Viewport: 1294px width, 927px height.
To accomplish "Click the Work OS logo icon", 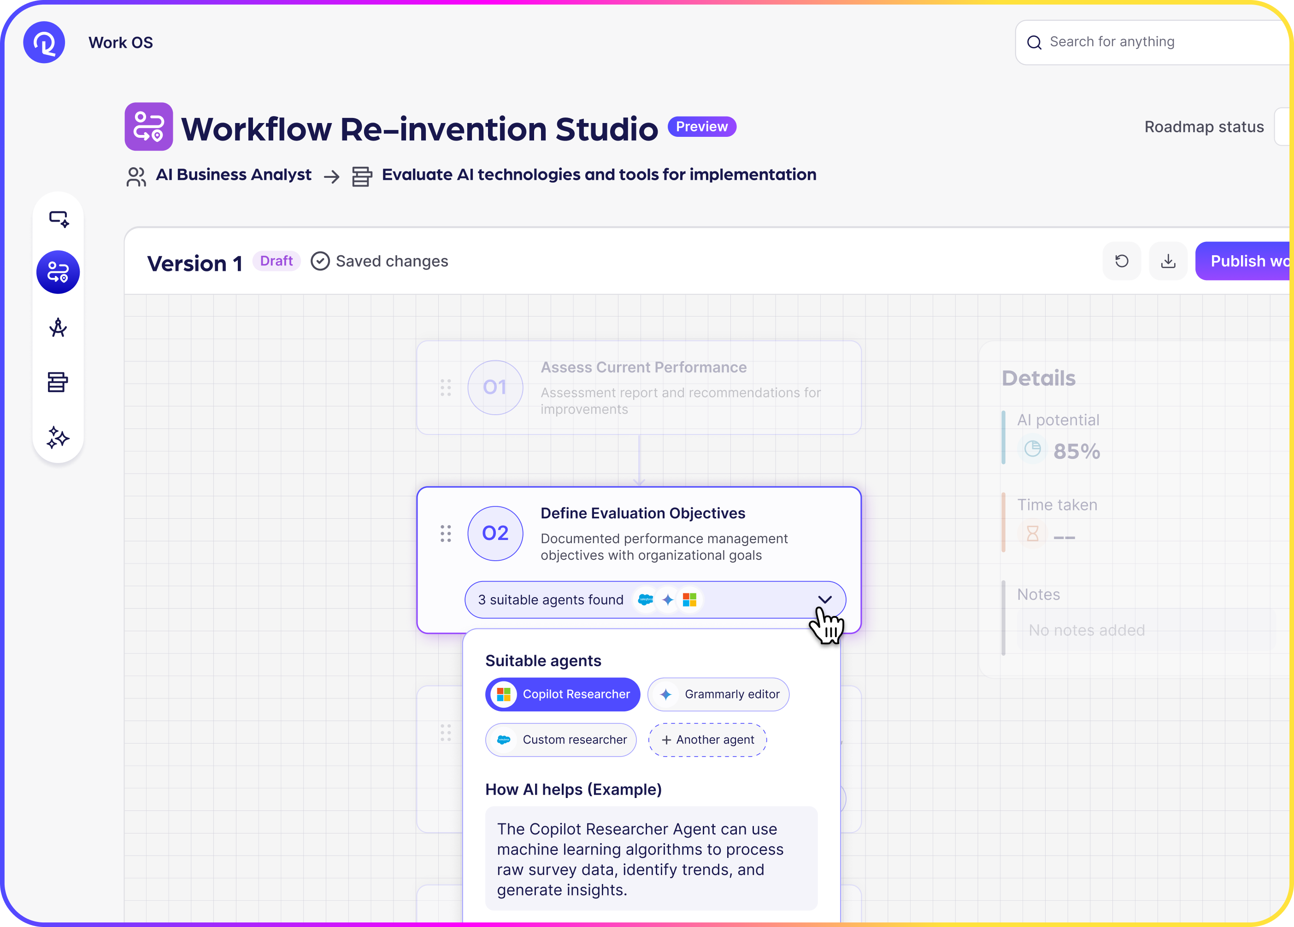I will (x=44, y=42).
